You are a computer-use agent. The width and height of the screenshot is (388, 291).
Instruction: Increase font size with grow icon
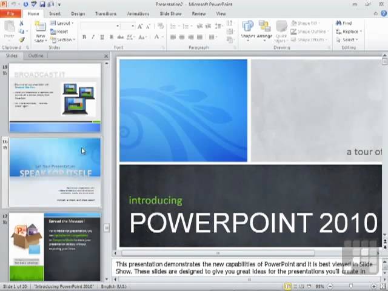click(x=140, y=26)
